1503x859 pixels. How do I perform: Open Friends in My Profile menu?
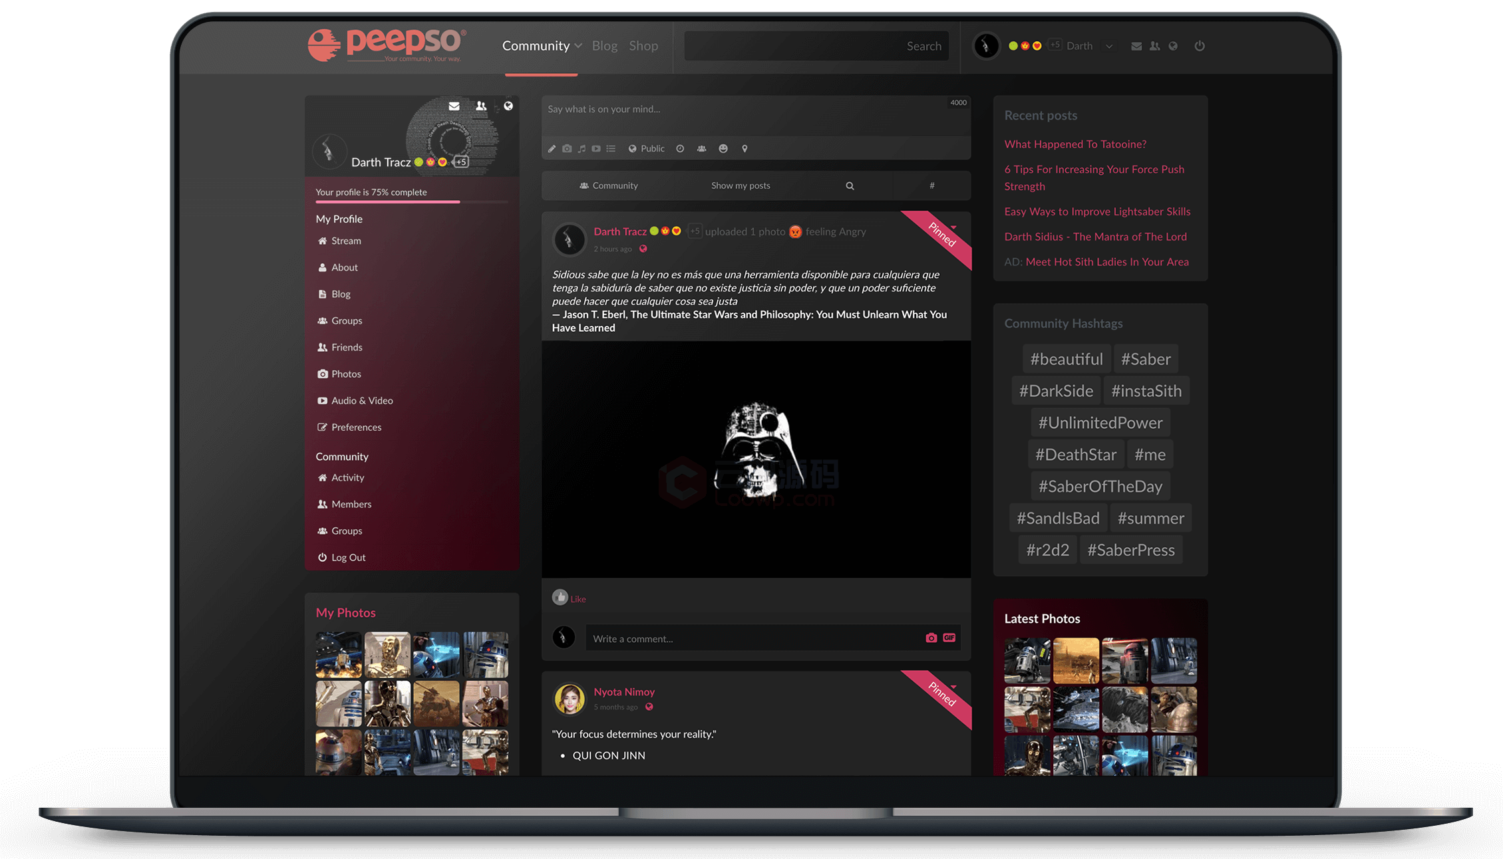click(340, 347)
